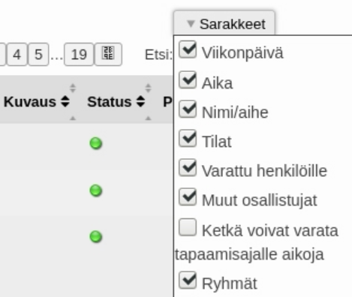Toggle the Tilat column checkbox
This screenshot has width=352, height=297.
tap(188, 138)
